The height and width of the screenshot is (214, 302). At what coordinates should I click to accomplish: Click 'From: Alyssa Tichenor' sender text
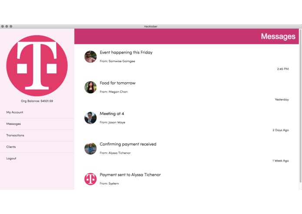[115, 153]
